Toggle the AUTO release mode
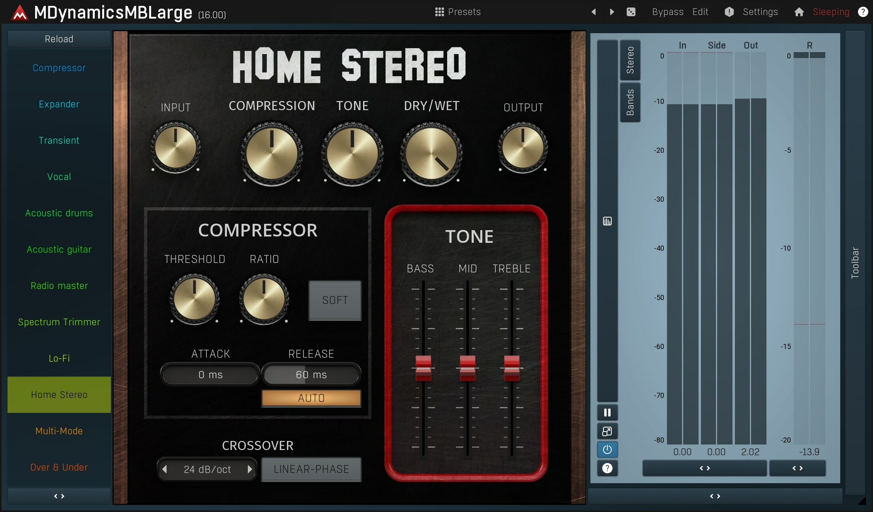 tap(311, 398)
